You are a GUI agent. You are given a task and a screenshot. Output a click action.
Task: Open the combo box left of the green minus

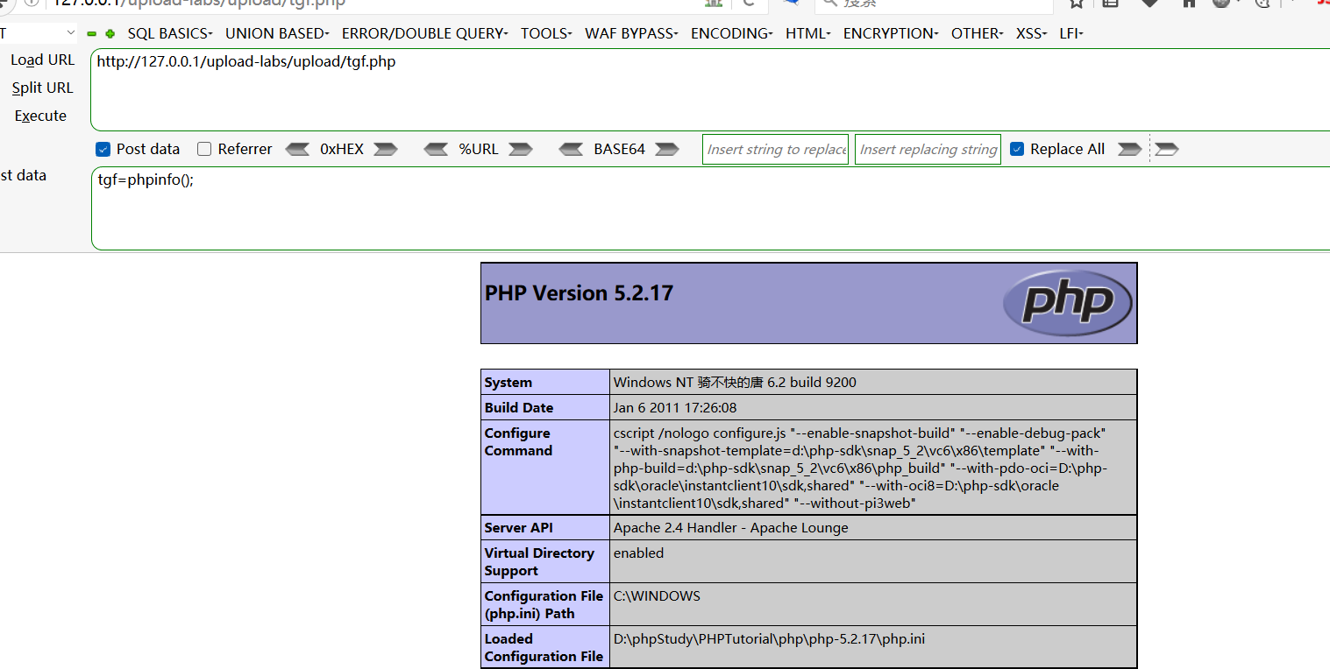(x=39, y=33)
